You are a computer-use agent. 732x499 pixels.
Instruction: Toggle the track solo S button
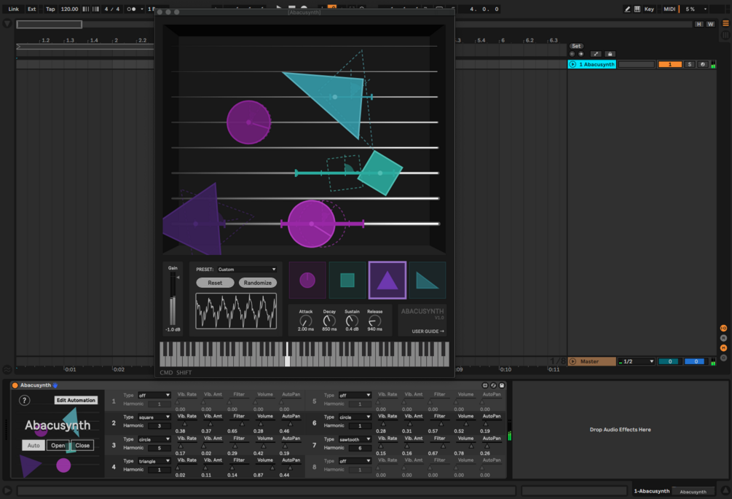point(690,64)
